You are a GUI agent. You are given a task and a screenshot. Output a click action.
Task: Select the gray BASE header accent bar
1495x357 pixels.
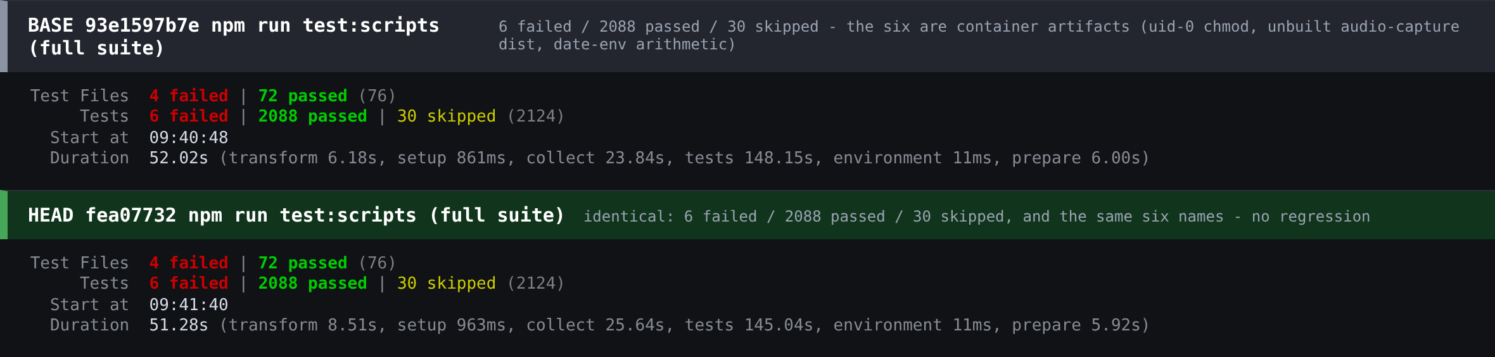pos(4,36)
